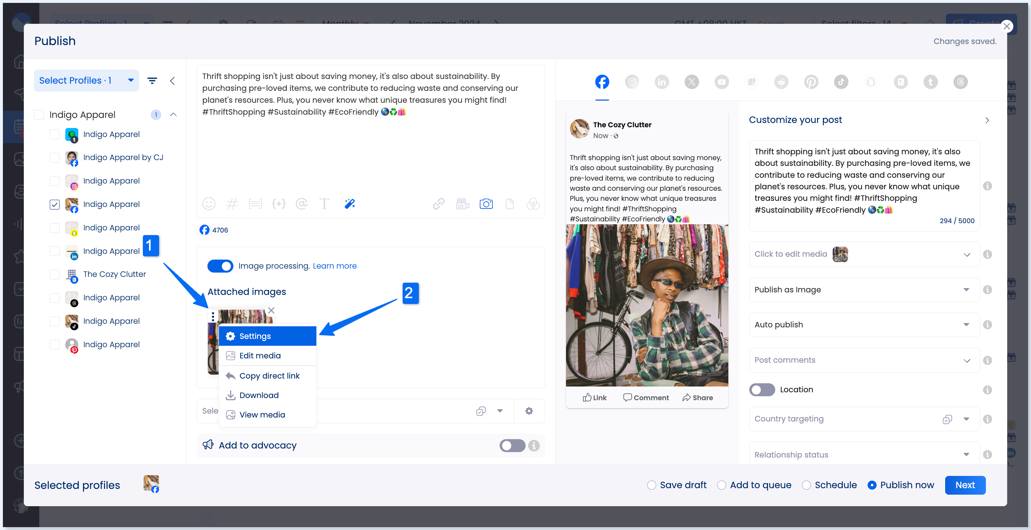The image size is (1031, 530).
Task: Switch preview to the Tumblr network icon
Action: (931, 82)
